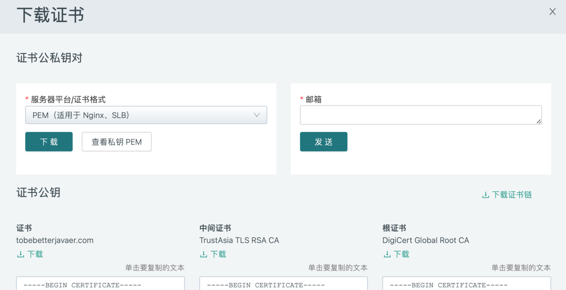Click the download icon under tobebetterjavaer.com
Image resolution: width=566 pixels, height=290 pixels.
tap(21, 254)
